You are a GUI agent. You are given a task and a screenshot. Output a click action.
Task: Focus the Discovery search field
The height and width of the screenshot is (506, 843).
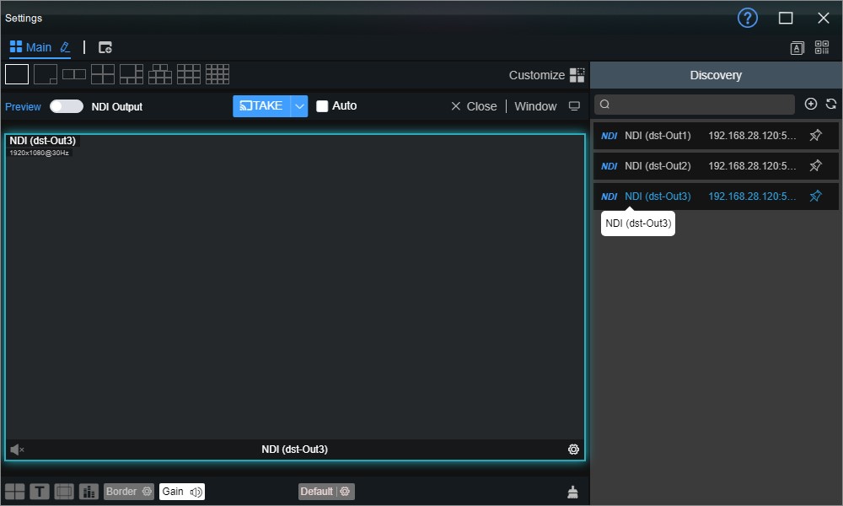tap(694, 105)
